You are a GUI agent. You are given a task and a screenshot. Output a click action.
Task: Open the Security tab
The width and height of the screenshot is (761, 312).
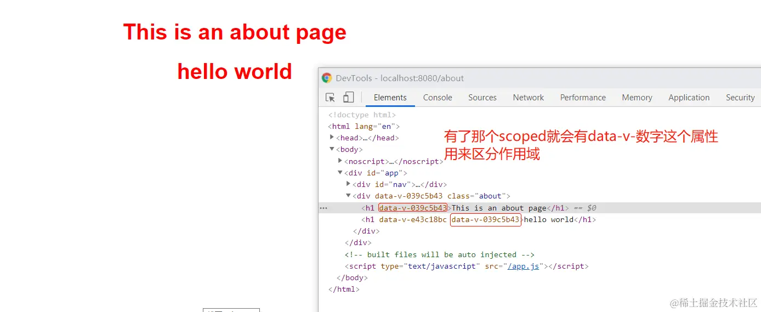coord(740,98)
